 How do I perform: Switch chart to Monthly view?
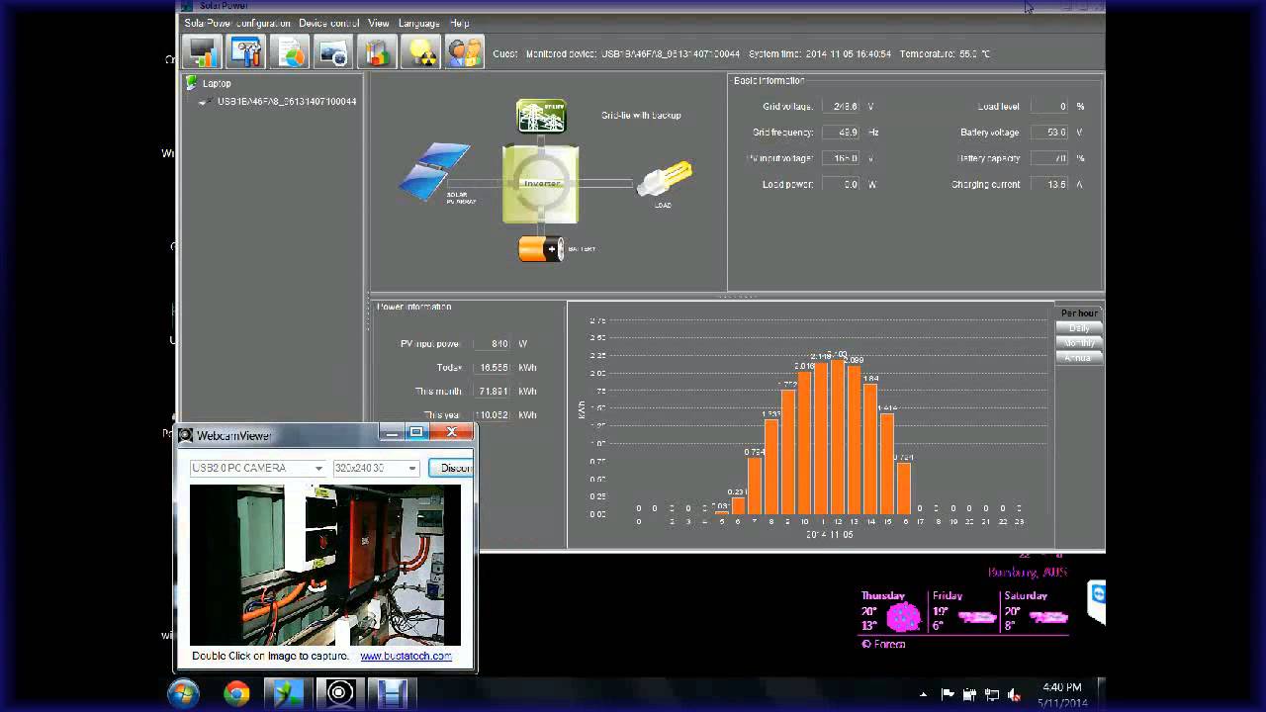1078,343
